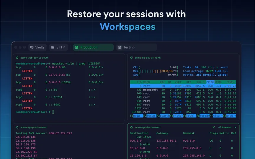The width and height of the screenshot is (255, 159).
Task: Select the htop row for PID 1927
Action: click(x=183, y=108)
